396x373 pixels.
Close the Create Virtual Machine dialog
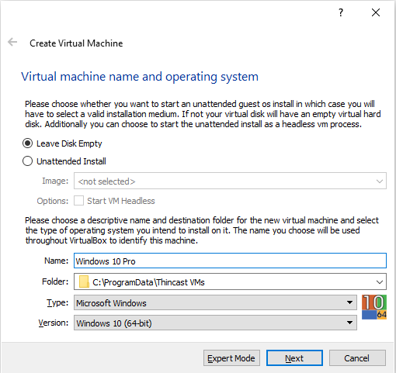pyautogui.click(x=376, y=12)
